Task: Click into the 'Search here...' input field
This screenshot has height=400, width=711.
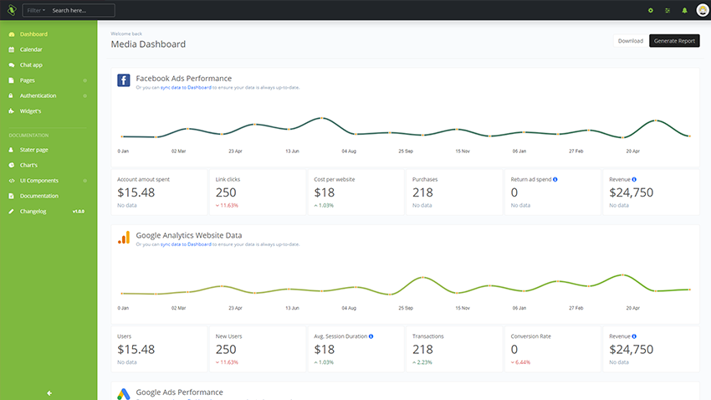Action: [x=80, y=11]
